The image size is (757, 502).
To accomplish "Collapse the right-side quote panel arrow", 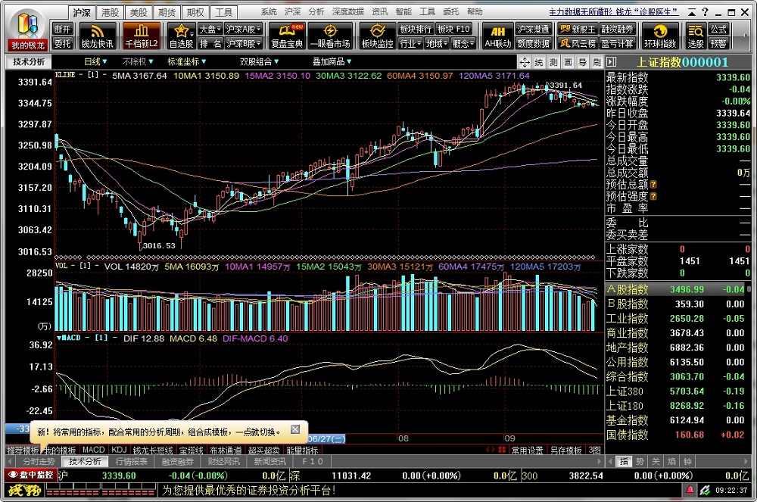I will pyautogui.click(x=611, y=62).
